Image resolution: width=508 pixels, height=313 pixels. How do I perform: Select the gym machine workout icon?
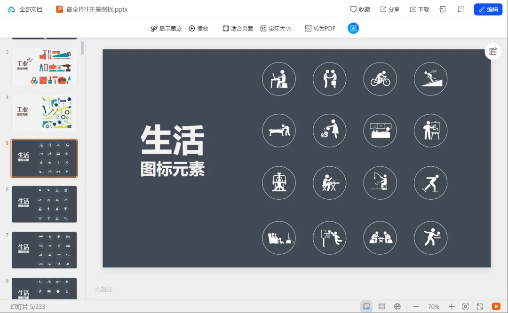279,183
